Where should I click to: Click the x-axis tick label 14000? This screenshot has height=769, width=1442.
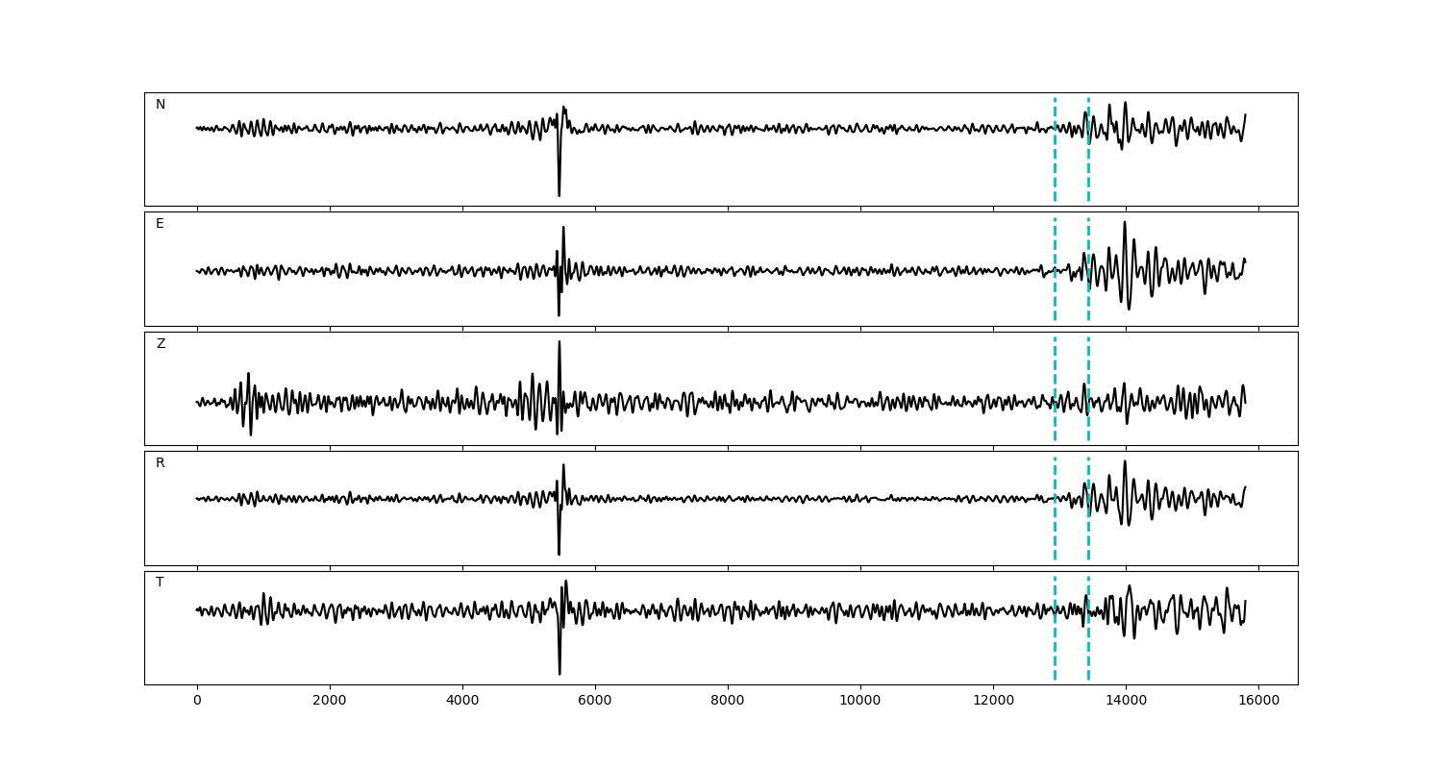pos(1126,702)
